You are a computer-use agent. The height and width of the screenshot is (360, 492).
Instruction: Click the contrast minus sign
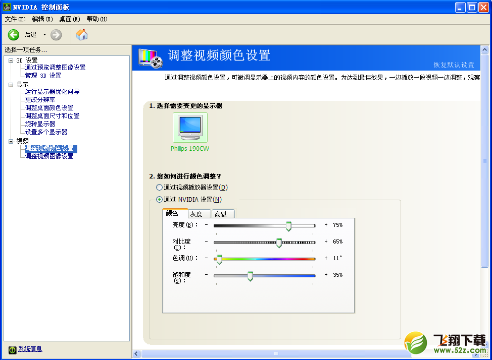(x=206, y=241)
